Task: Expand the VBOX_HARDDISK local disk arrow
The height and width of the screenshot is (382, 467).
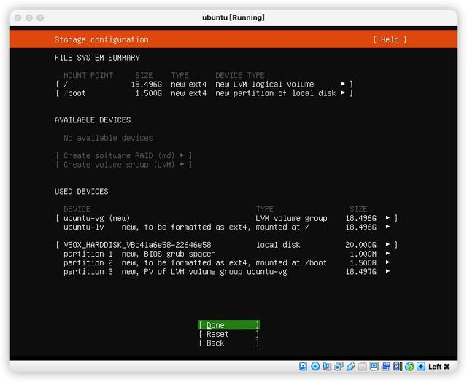Action: pyautogui.click(x=387, y=244)
